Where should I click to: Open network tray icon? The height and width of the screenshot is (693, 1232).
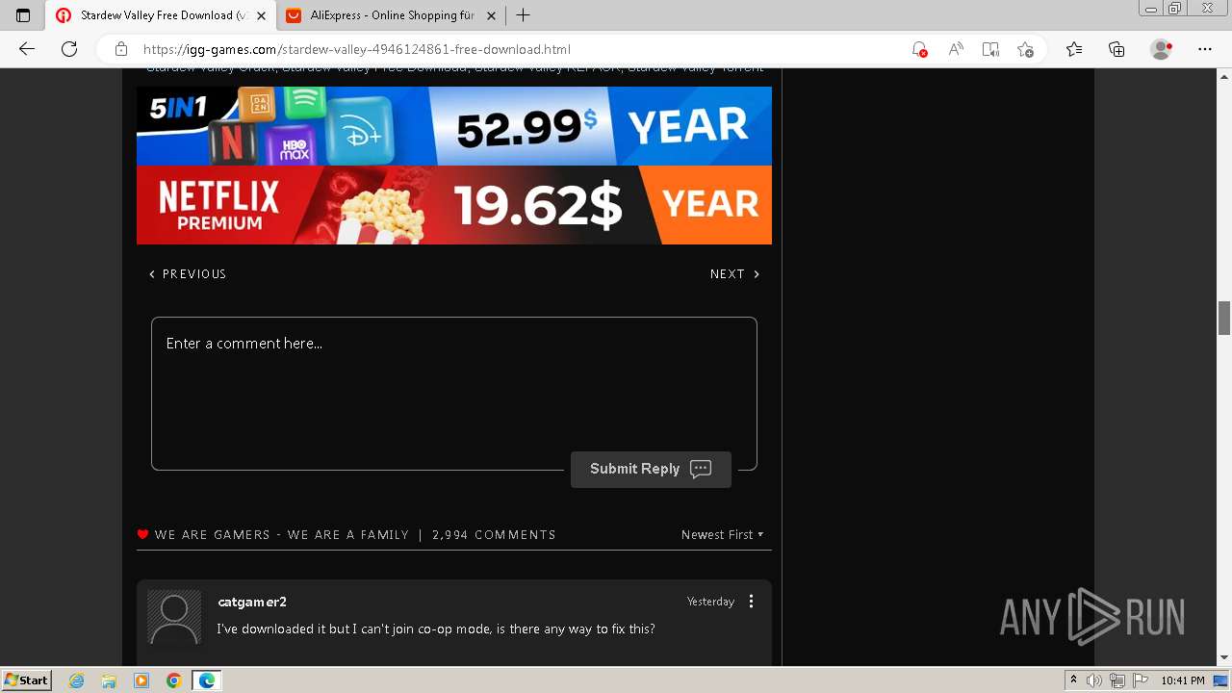pyautogui.click(x=1117, y=680)
